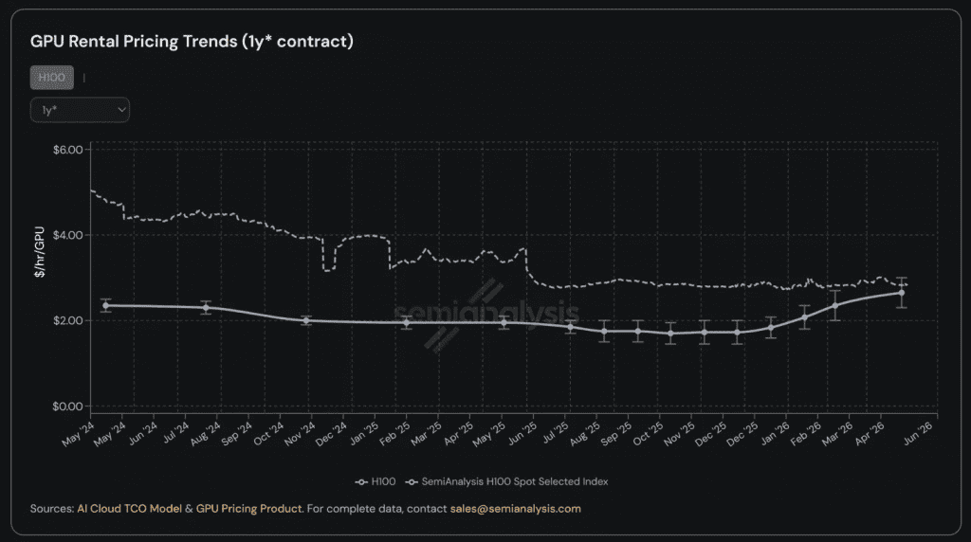Open the GPU Pricing Product link
The width and height of the screenshot is (971, 542).
tap(249, 509)
